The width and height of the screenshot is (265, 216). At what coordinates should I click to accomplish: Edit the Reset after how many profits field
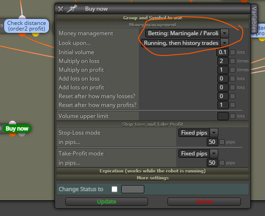click(223, 105)
